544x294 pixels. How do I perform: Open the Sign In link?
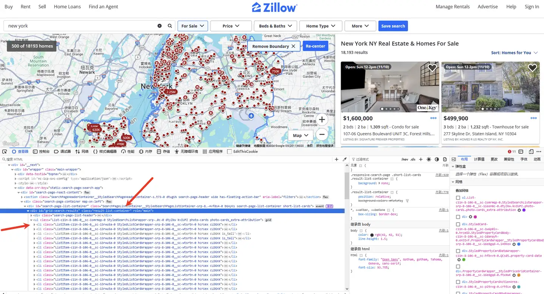(532, 7)
